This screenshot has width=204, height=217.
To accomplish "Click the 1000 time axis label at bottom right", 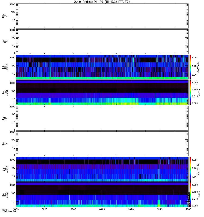I will (x=188, y=209).
